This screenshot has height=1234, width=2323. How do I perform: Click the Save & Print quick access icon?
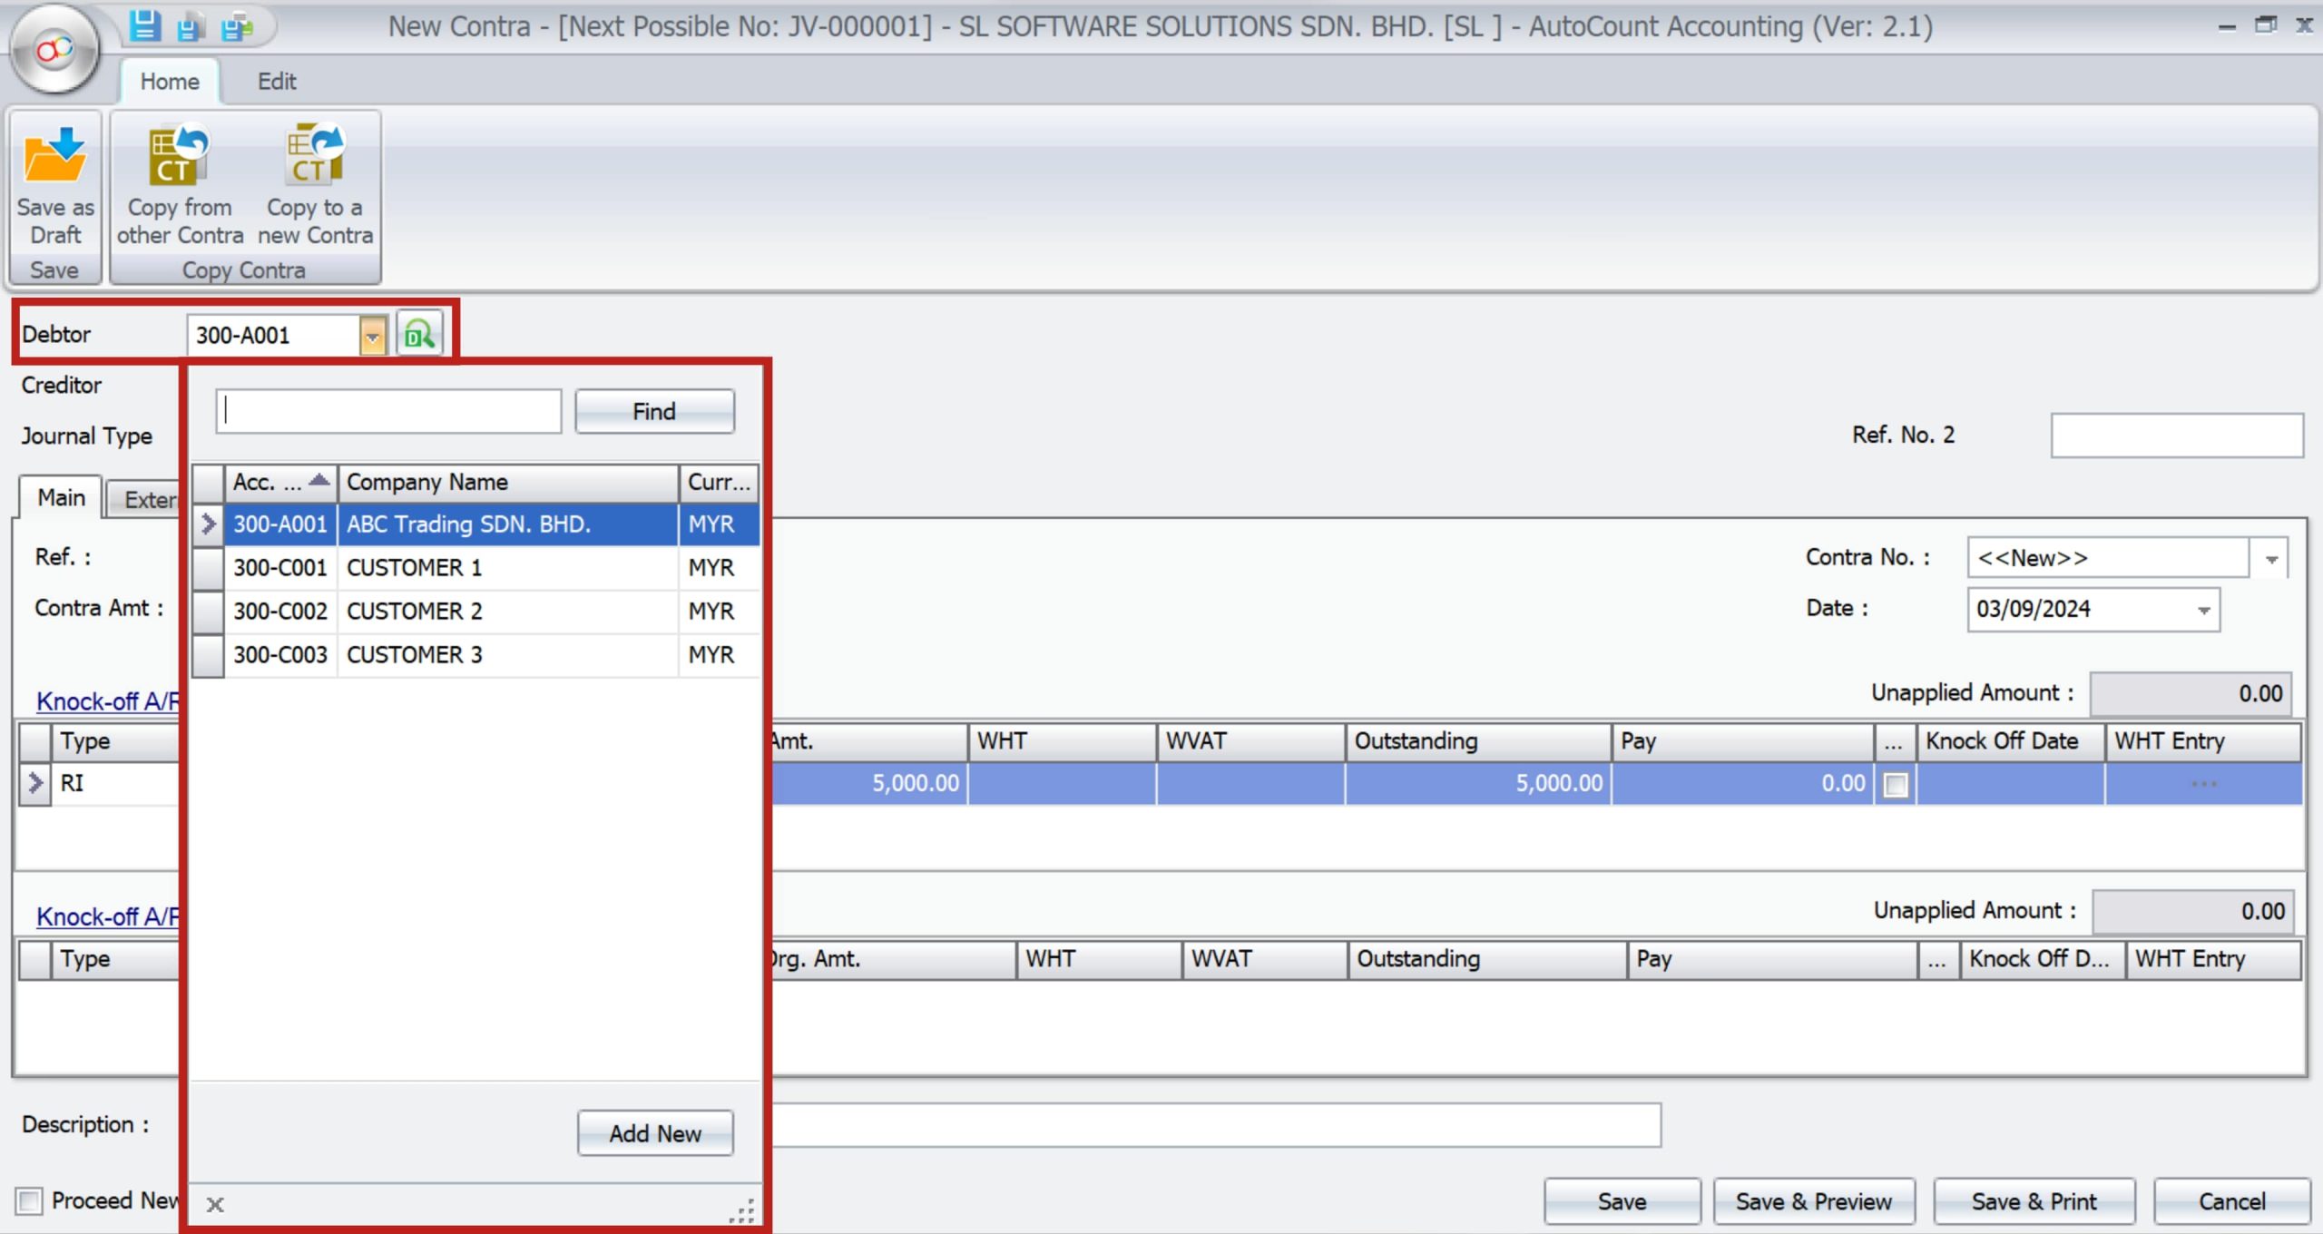coord(235,27)
